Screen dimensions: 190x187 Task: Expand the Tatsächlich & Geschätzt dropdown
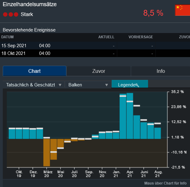34,85
